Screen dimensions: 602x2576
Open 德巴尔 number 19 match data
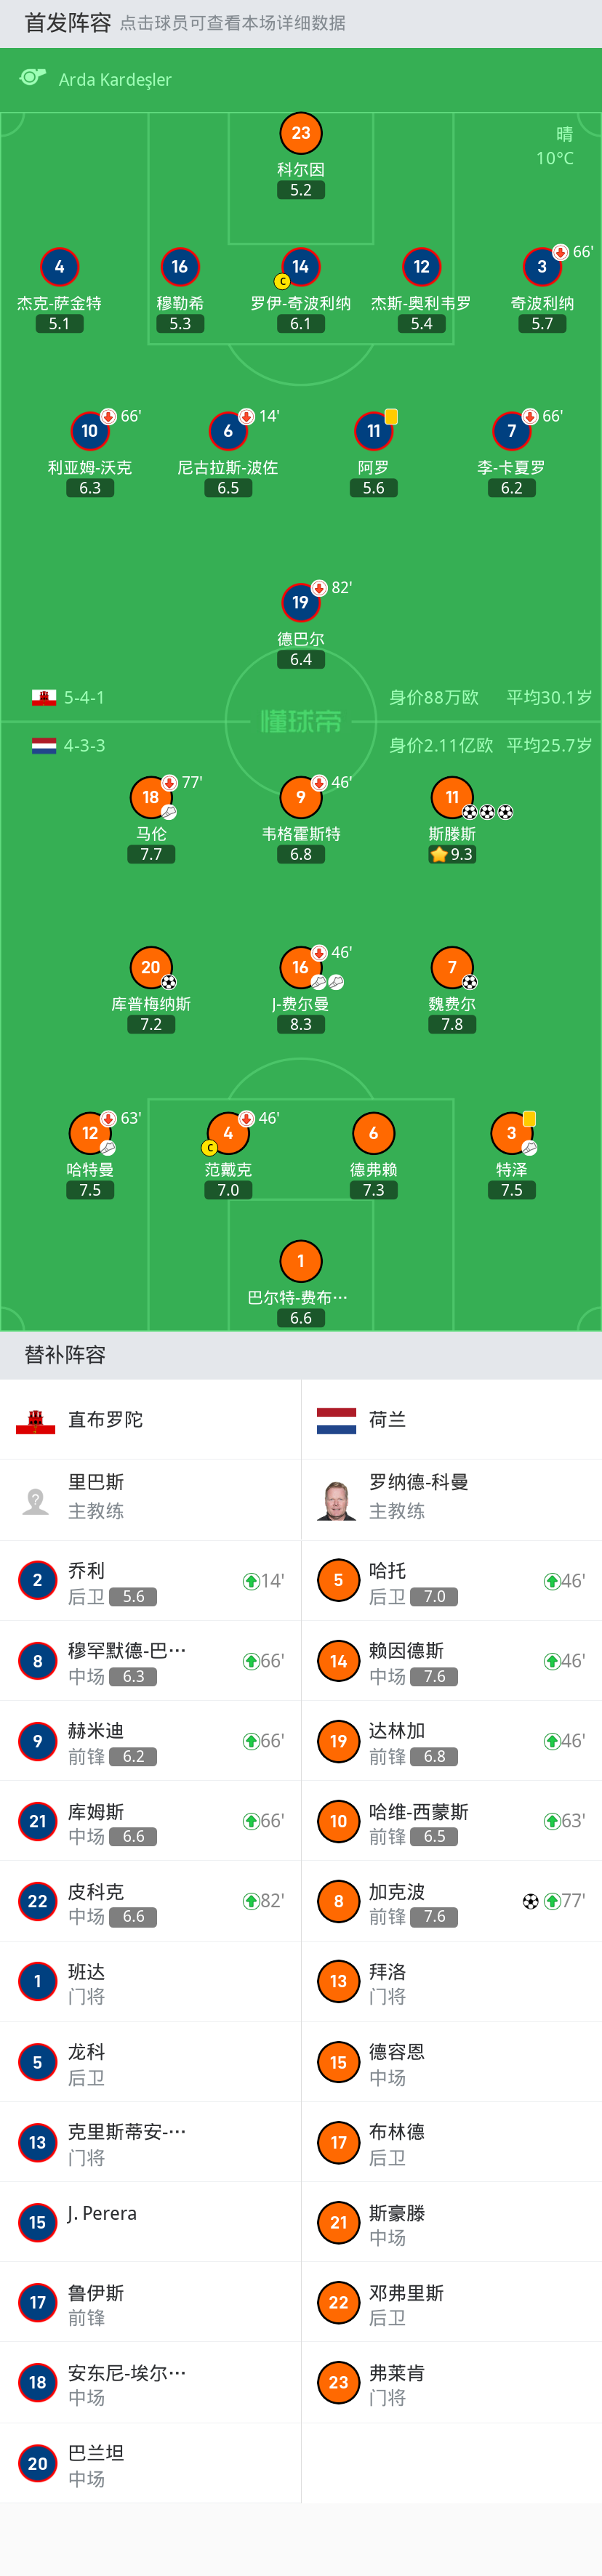[x=301, y=602]
